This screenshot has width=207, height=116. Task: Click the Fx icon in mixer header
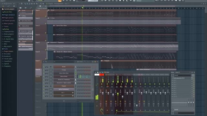coord(102,72)
